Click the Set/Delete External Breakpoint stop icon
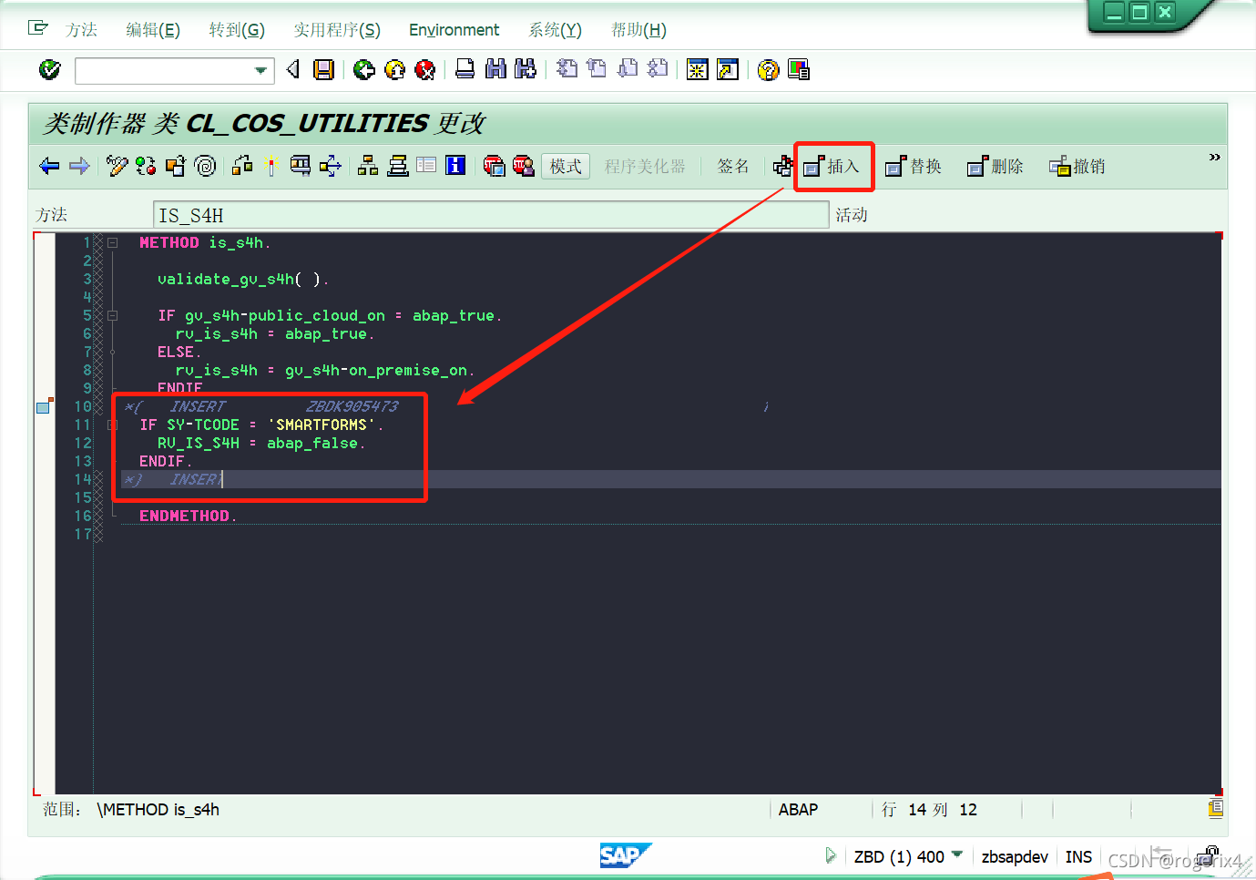Image resolution: width=1256 pixels, height=880 pixels. [x=524, y=166]
